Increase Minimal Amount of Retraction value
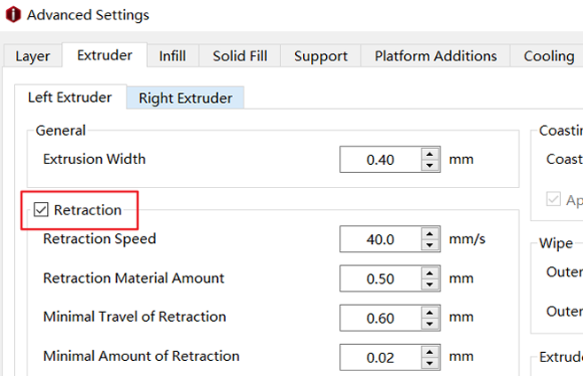Image resolution: width=583 pixels, height=376 pixels. pyautogui.click(x=430, y=352)
